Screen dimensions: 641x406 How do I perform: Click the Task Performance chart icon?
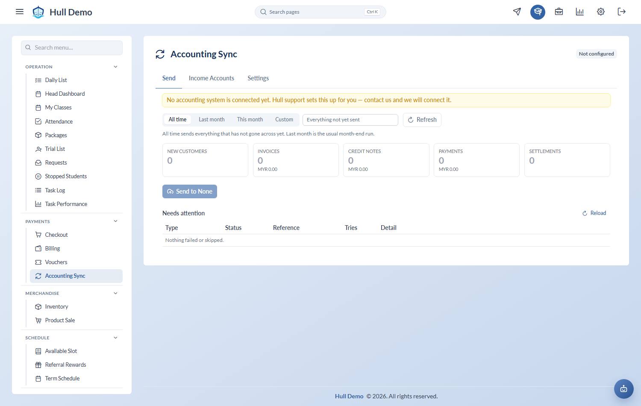pos(38,204)
